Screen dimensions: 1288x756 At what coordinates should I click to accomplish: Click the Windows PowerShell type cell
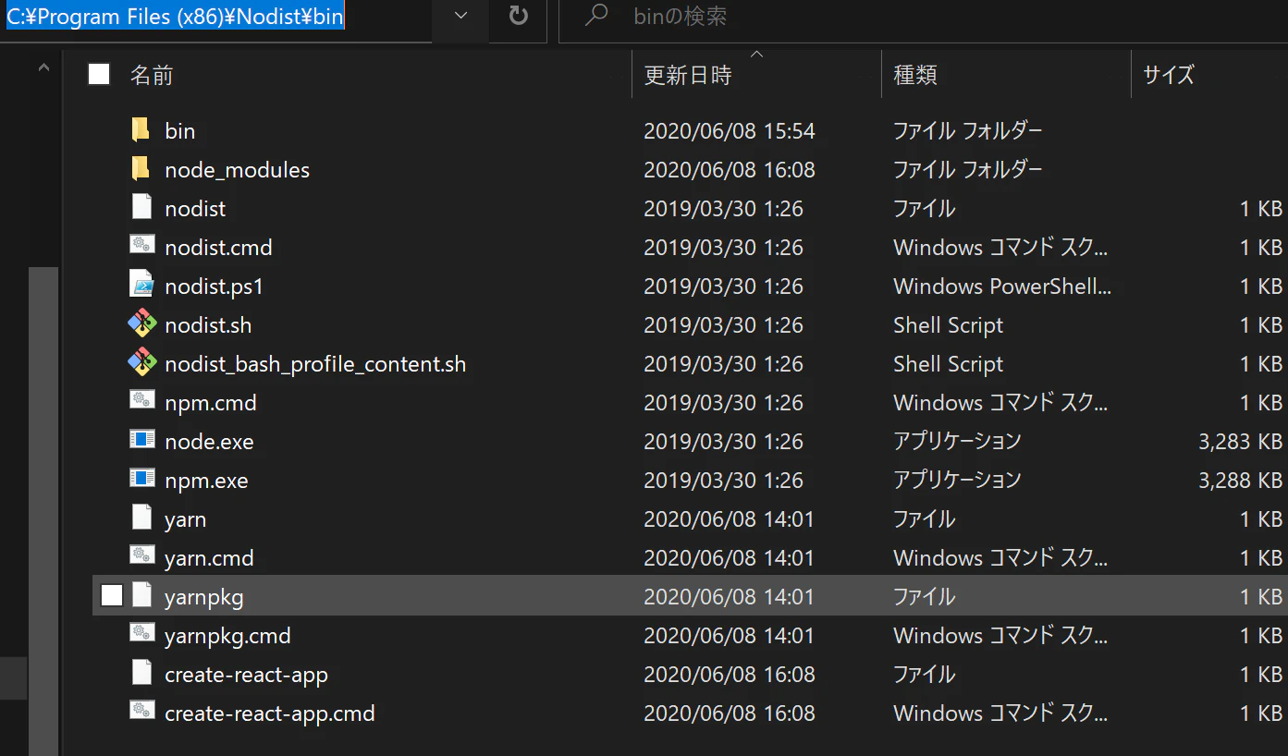click(1002, 287)
